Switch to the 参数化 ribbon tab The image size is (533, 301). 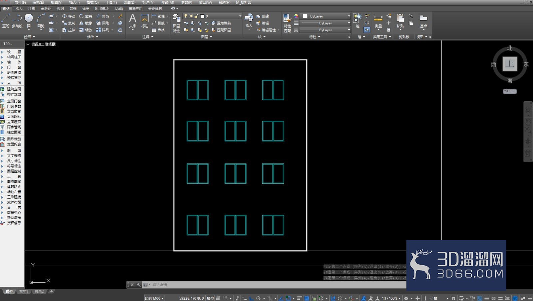(x=46, y=9)
